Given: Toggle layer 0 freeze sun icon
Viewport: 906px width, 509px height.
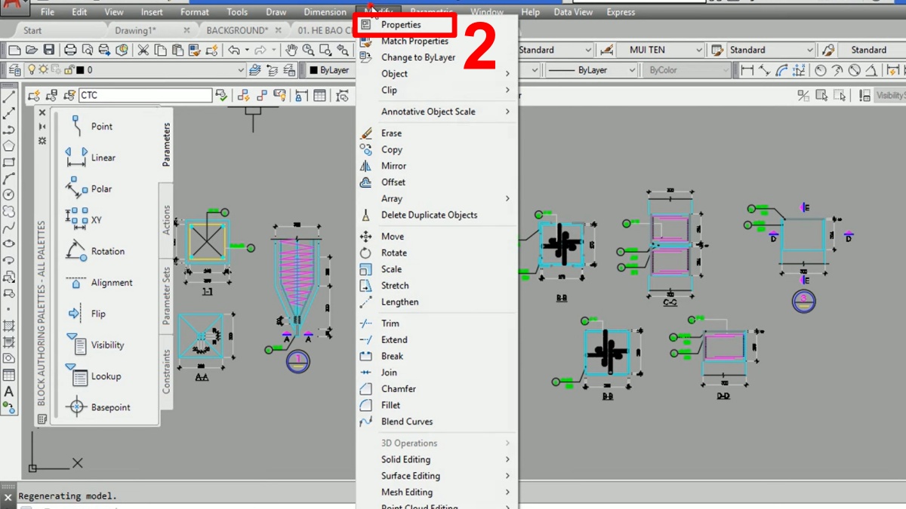Looking at the screenshot, I should coord(45,70).
